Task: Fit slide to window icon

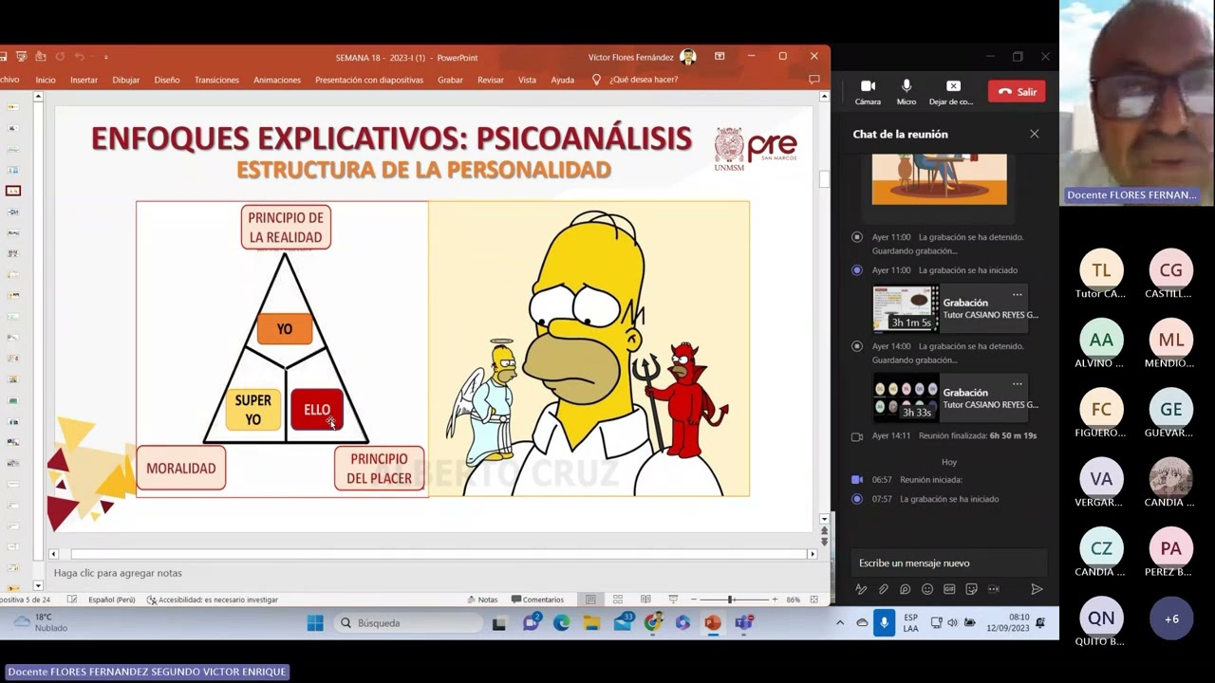Action: [x=815, y=600]
